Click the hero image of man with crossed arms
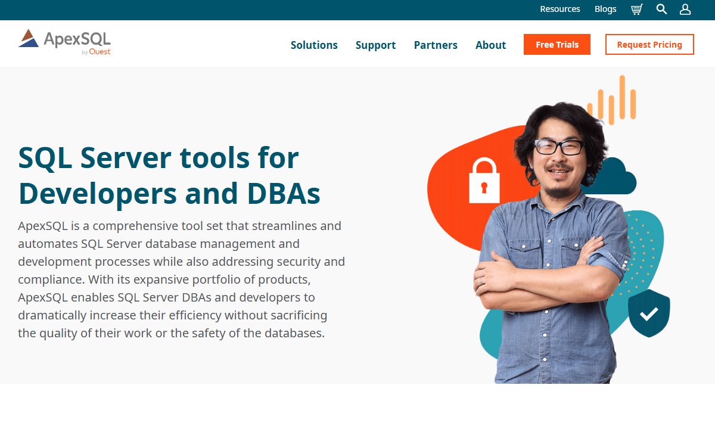This screenshot has width=715, height=441. pos(549,229)
